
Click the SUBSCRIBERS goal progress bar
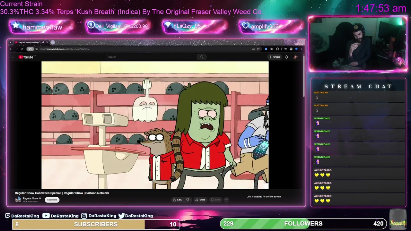[96, 224]
